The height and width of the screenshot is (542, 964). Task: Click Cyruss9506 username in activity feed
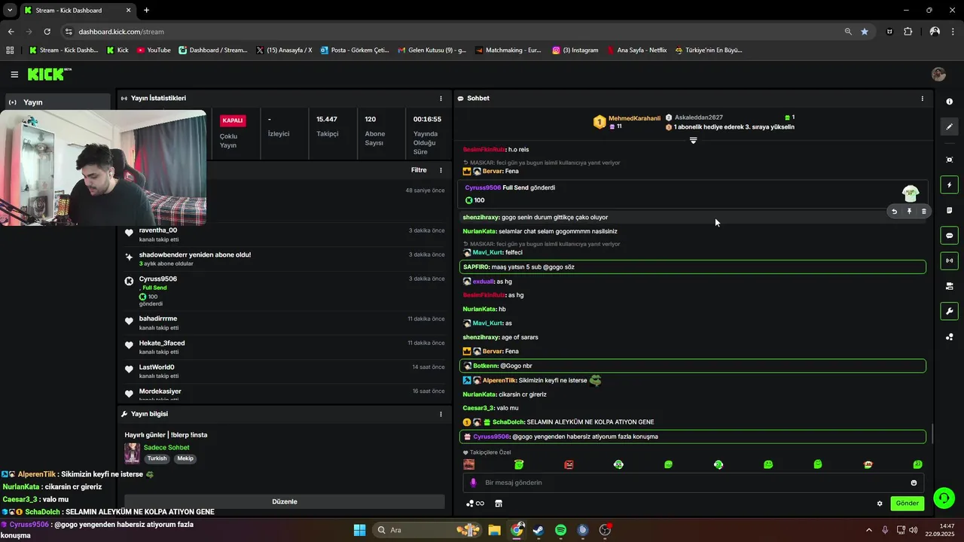158,279
